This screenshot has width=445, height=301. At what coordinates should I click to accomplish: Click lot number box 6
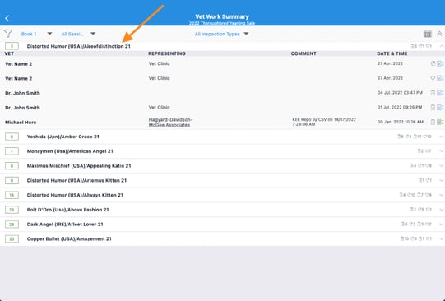coord(12,137)
